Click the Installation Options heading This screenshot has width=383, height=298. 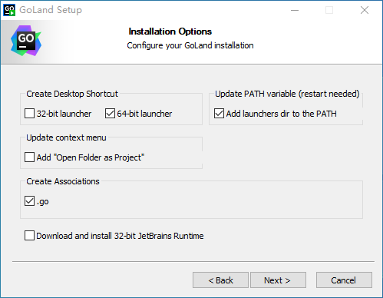click(x=170, y=31)
